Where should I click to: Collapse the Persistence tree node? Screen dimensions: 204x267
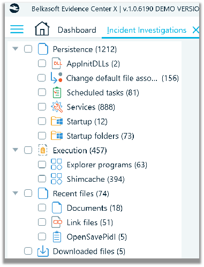[16, 49]
